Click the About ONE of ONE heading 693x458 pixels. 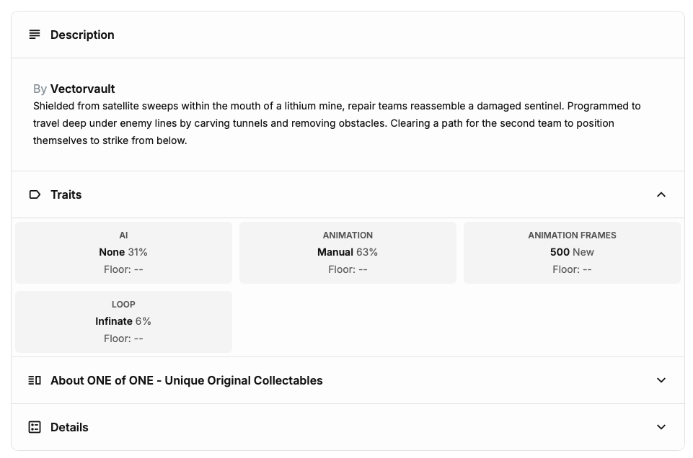(187, 380)
